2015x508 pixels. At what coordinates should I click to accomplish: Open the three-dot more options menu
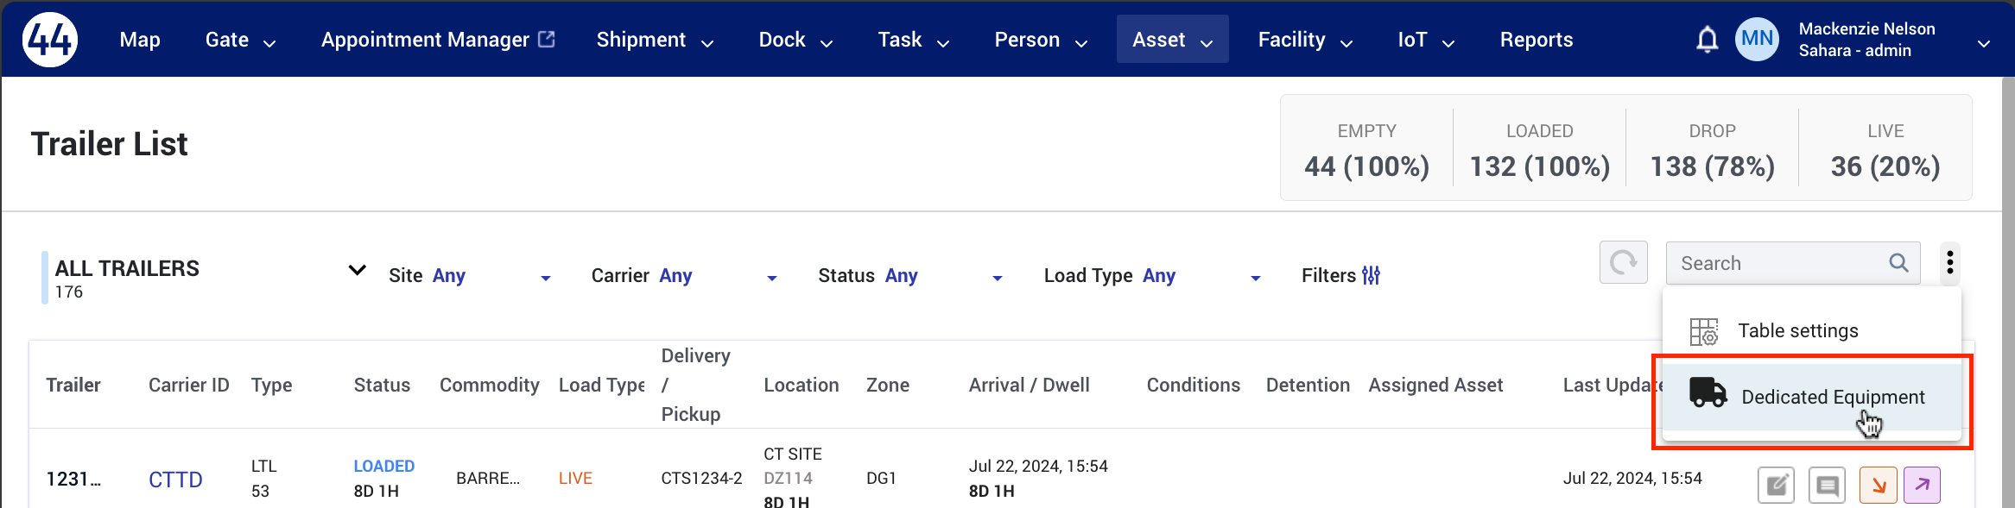(x=1949, y=262)
